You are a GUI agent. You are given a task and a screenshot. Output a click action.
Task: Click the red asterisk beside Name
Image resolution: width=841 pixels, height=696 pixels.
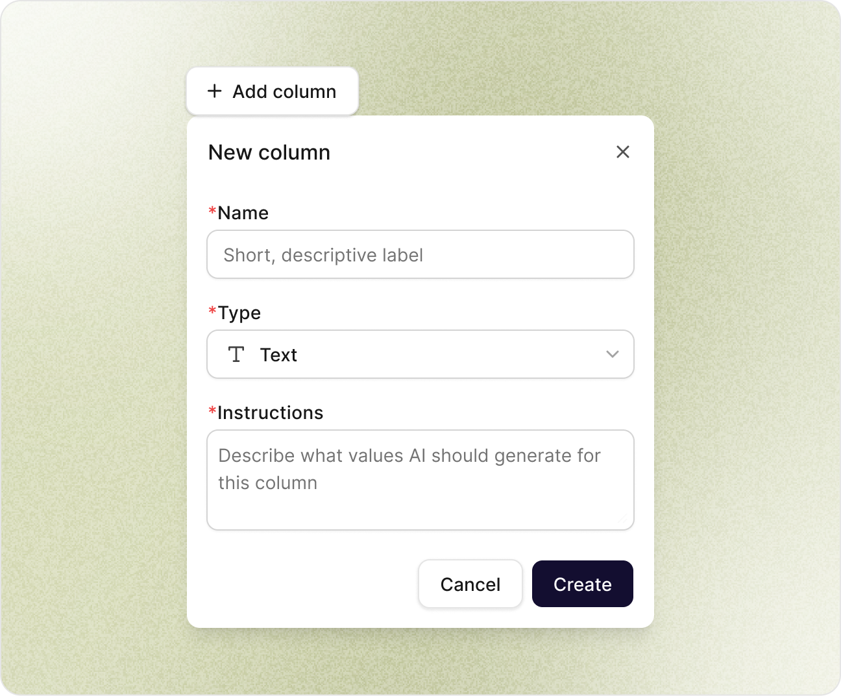(x=212, y=211)
